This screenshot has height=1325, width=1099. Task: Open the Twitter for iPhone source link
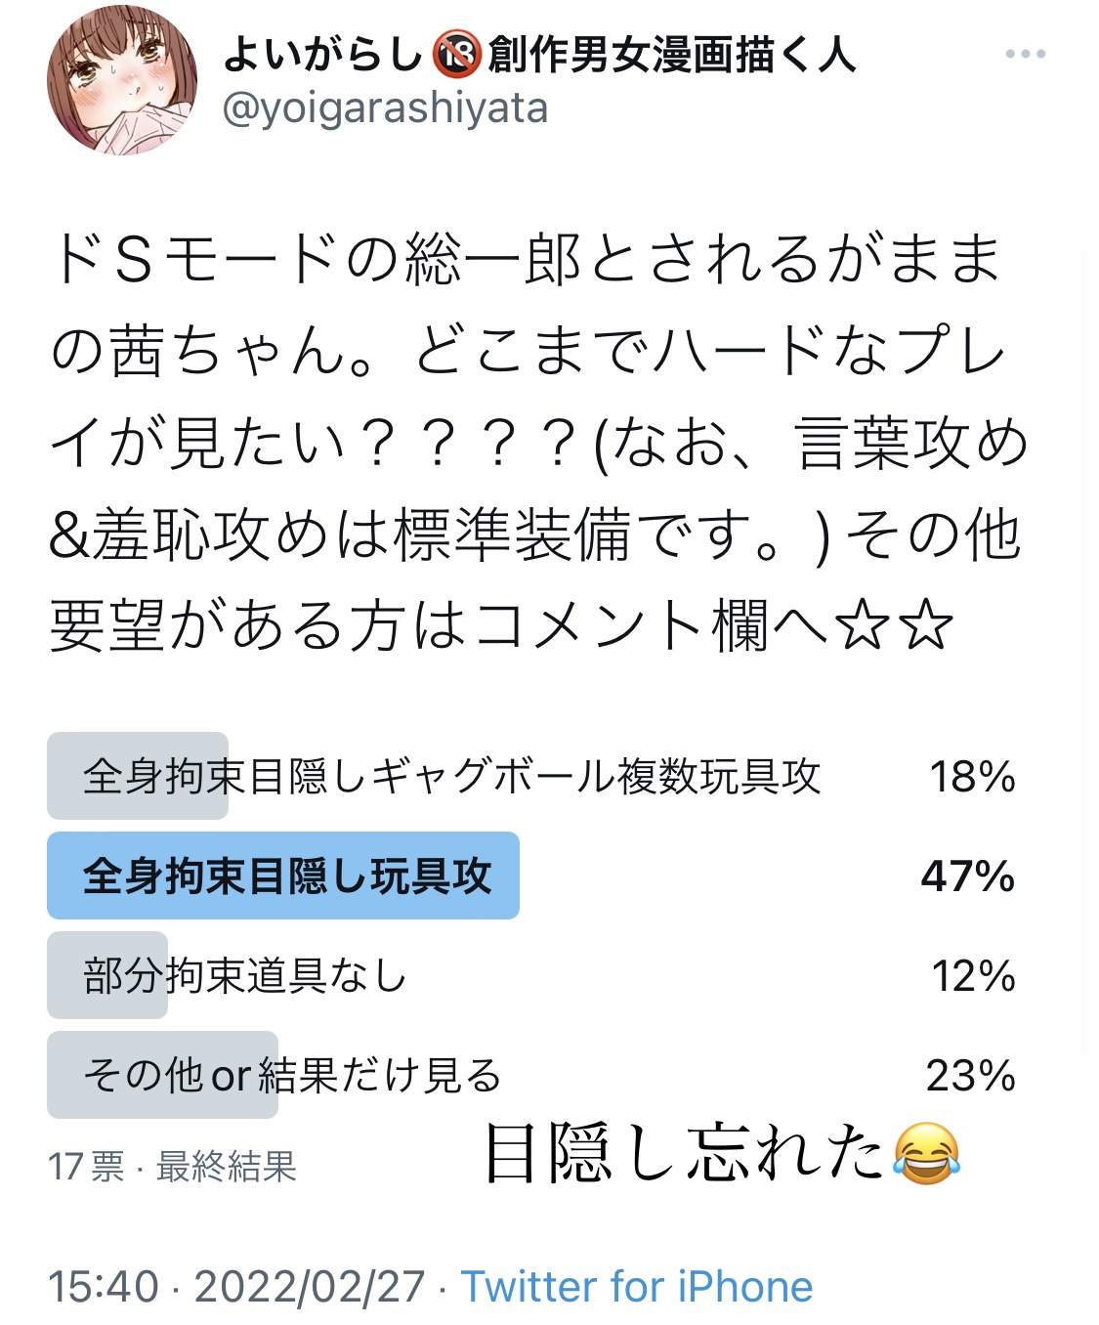tap(637, 1287)
